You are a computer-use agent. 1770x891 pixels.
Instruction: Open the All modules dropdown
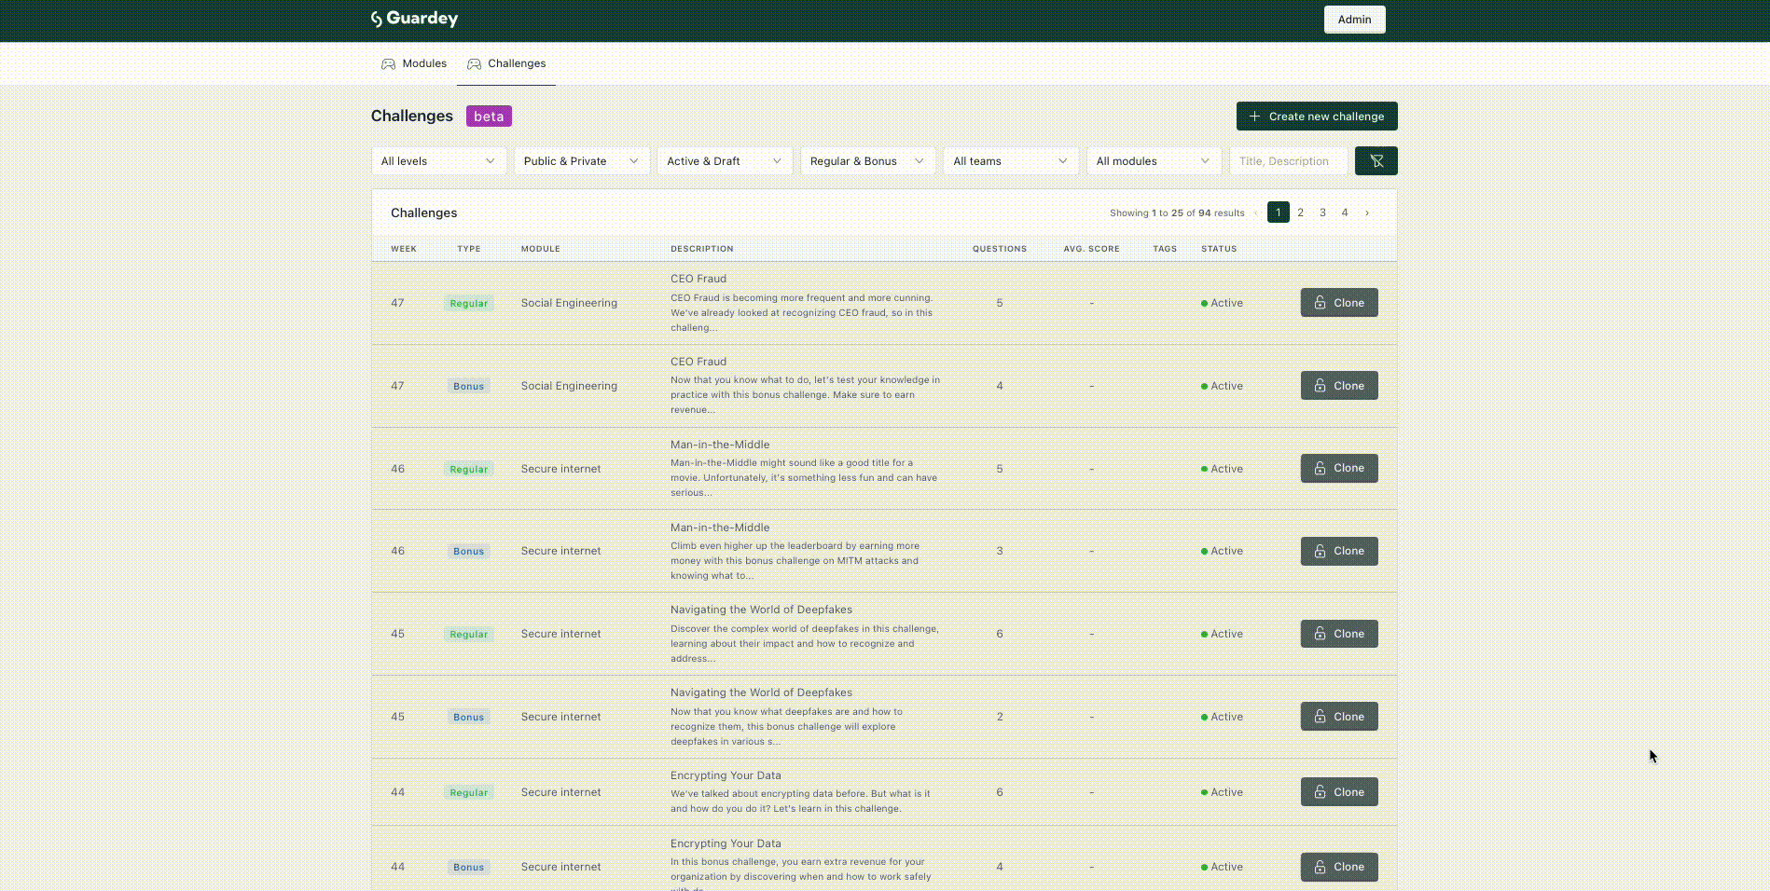click(1154, 161)
